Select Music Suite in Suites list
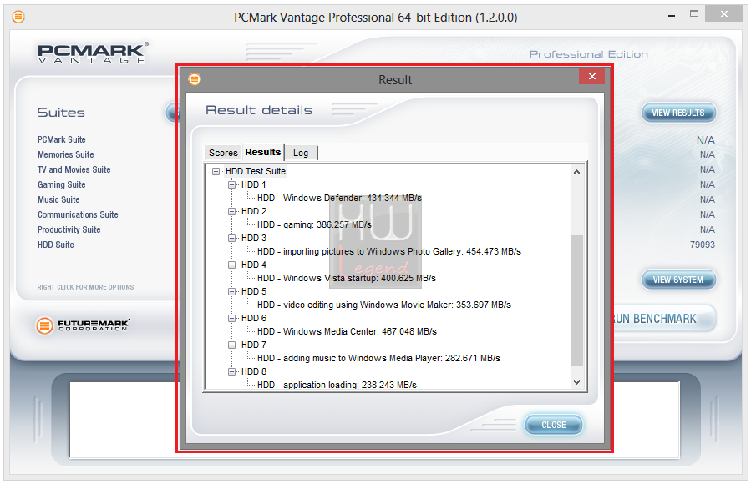Screen dimensions: 751x484 [59, 199]
